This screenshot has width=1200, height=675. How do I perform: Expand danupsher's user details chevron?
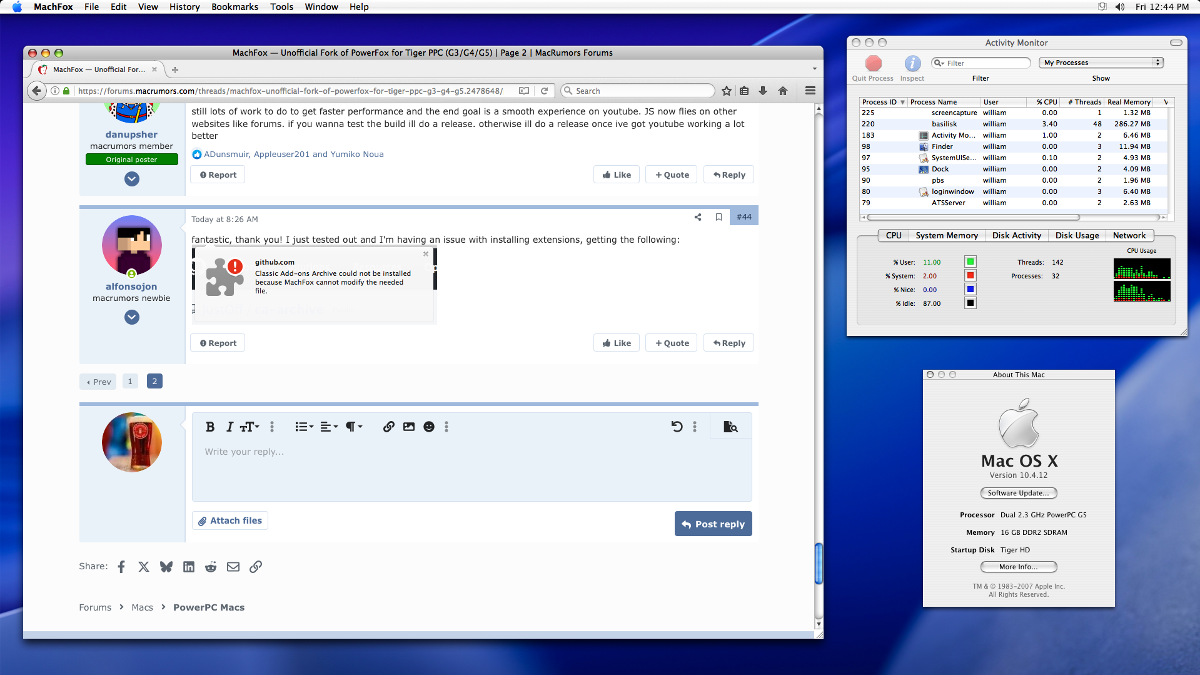click(x=131, y=179)
